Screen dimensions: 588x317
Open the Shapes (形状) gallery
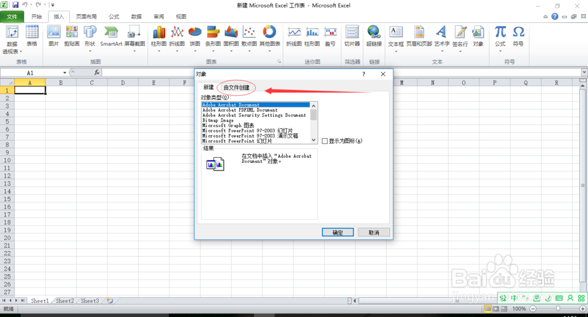tap(90, 38)
